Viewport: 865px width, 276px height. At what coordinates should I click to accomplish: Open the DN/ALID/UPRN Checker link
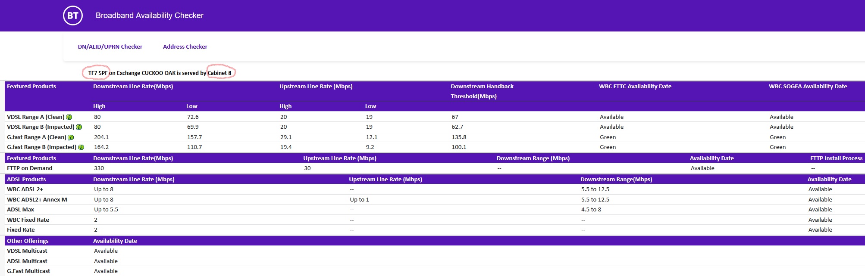coord(110,47)
